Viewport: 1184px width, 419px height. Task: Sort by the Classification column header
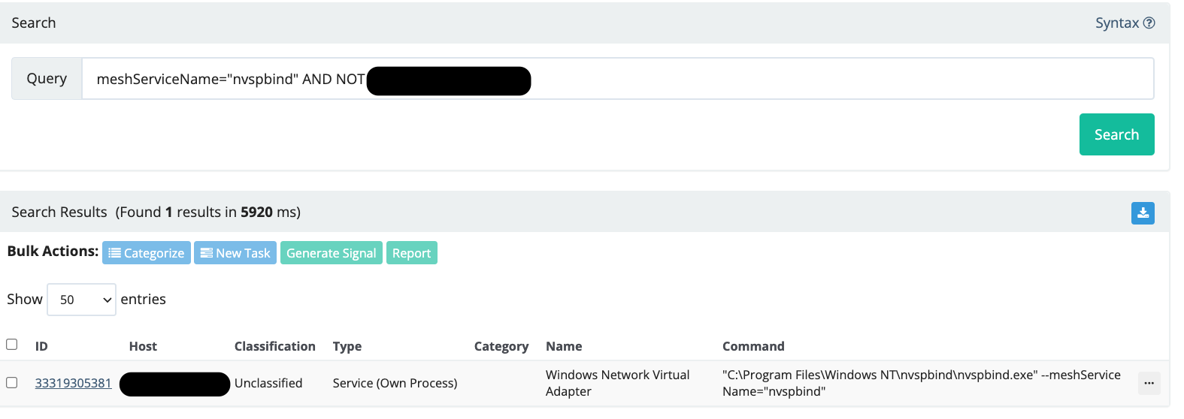tap(275, 346)
